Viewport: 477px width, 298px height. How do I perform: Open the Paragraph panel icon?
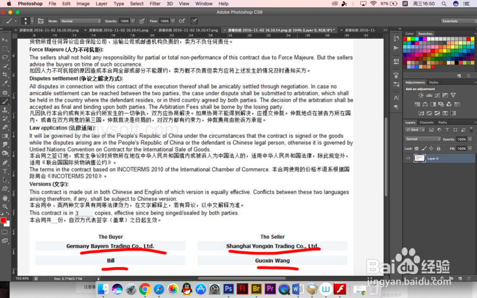point(396,107)
